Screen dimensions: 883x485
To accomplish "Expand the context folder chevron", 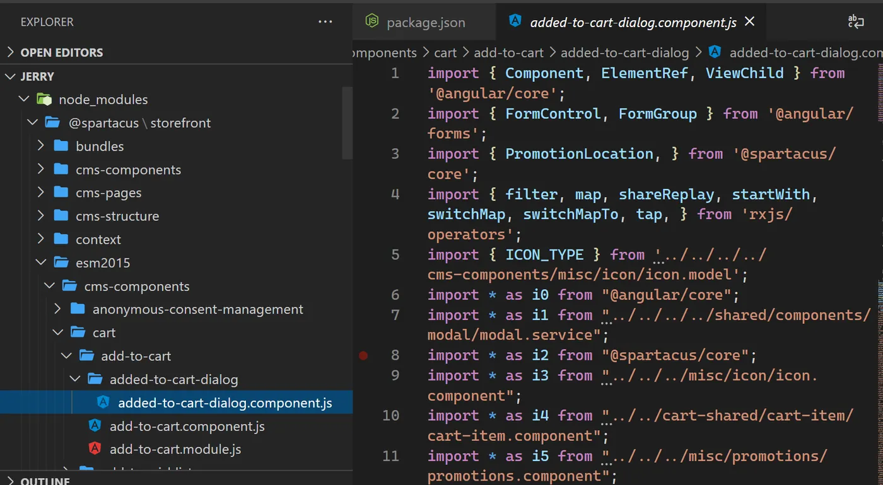I will 41,239.
